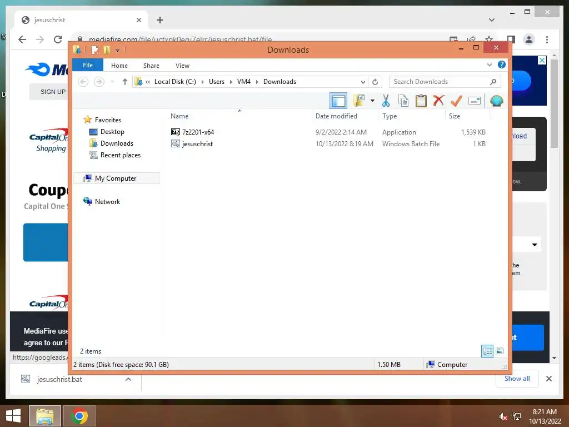Click the Cut scissors icon
This screenshot has width=569, height=427.
click(x=386, y=101)
